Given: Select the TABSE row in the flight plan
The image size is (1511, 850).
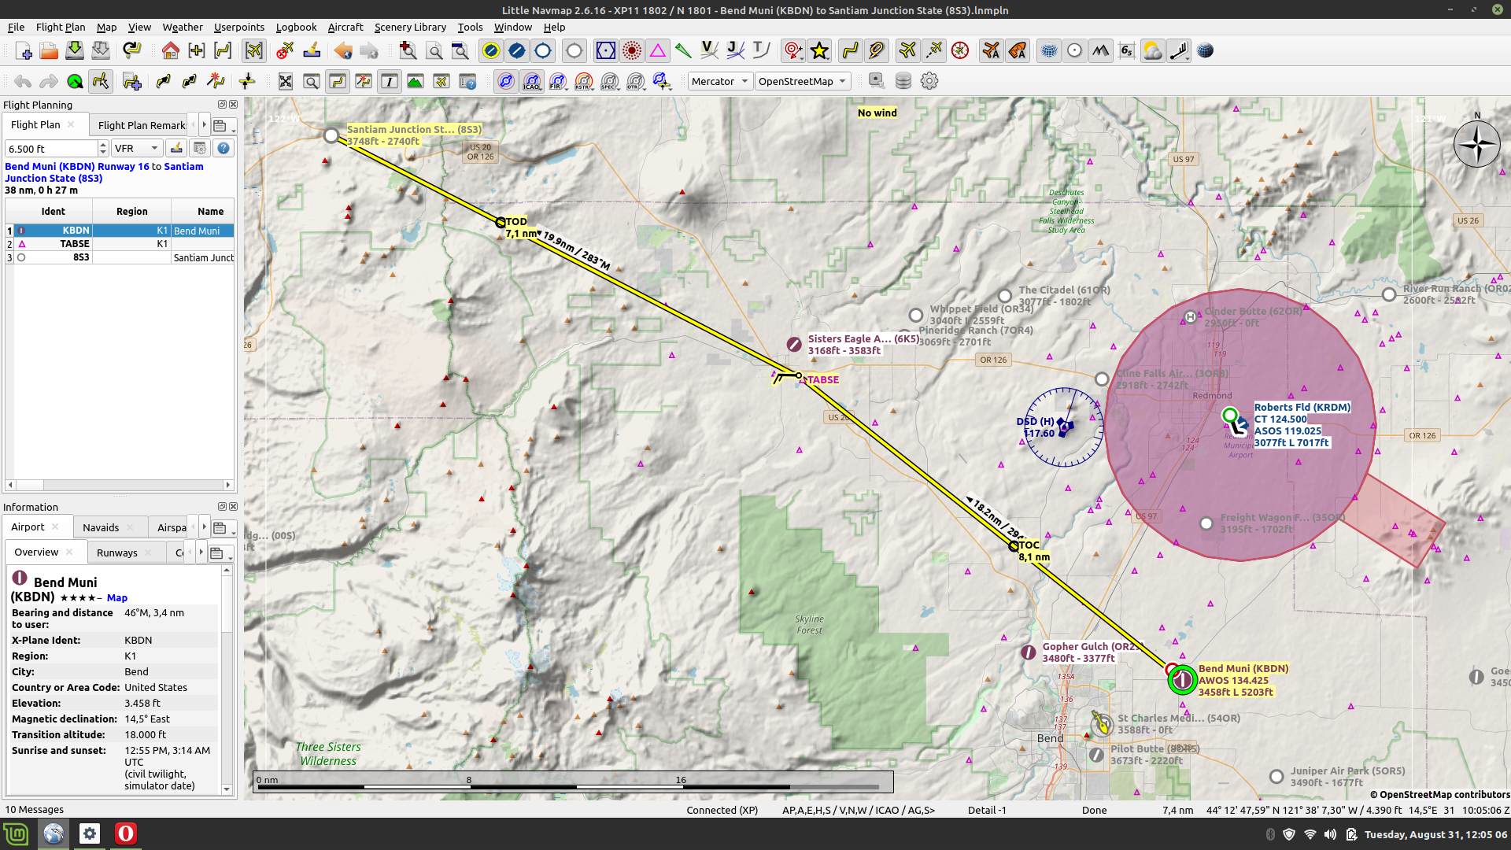Looking at the screenshot, I should click(x=120, y=244).
